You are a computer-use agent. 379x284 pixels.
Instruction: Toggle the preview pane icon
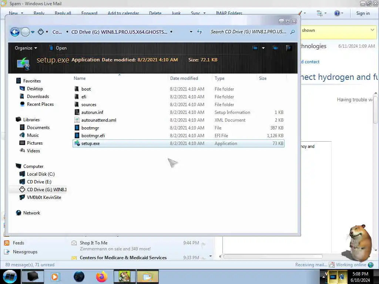coord(275,48)
